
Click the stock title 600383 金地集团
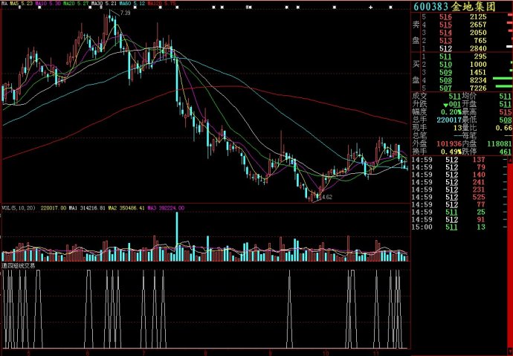coord(455,7)
